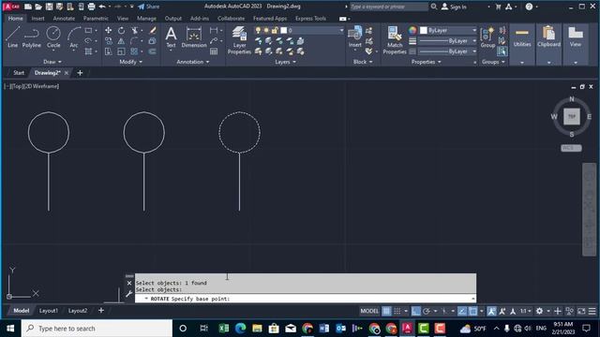Image resolution: width=600 pixels, height=337 pixels.
Task: Toggle object snap tracking in status bar
Action: point(462,311)
